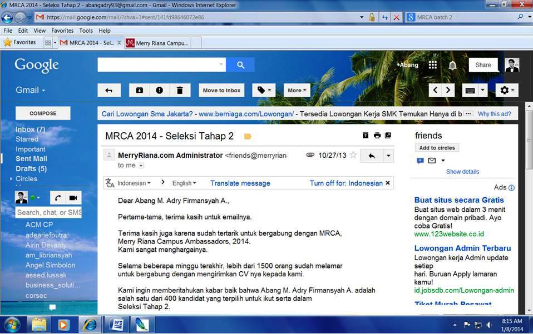533x334 pixels.
Task: Open the Buat situs secara Gratis ad
Action: [459, 200]
